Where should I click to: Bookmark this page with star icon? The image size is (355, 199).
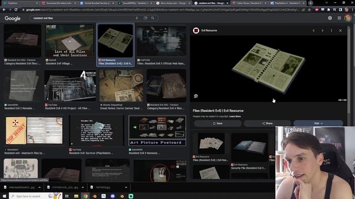(310, 10)
